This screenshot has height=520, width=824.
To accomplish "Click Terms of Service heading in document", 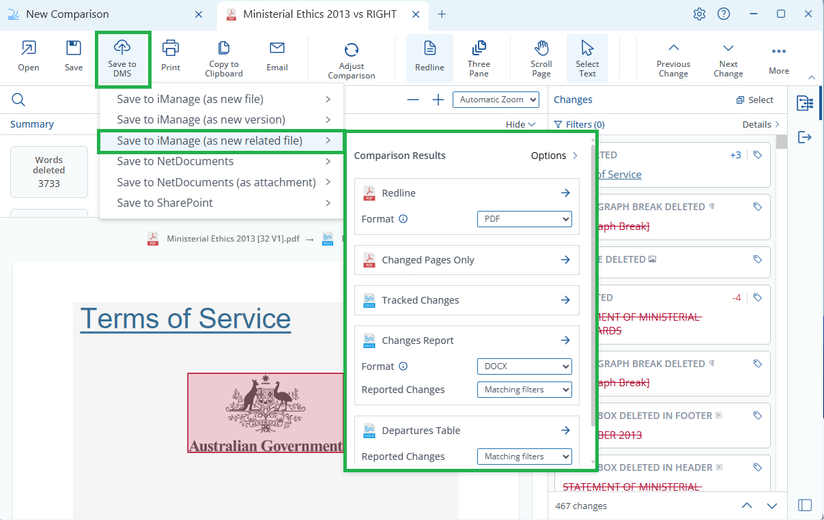I will 186,319.
